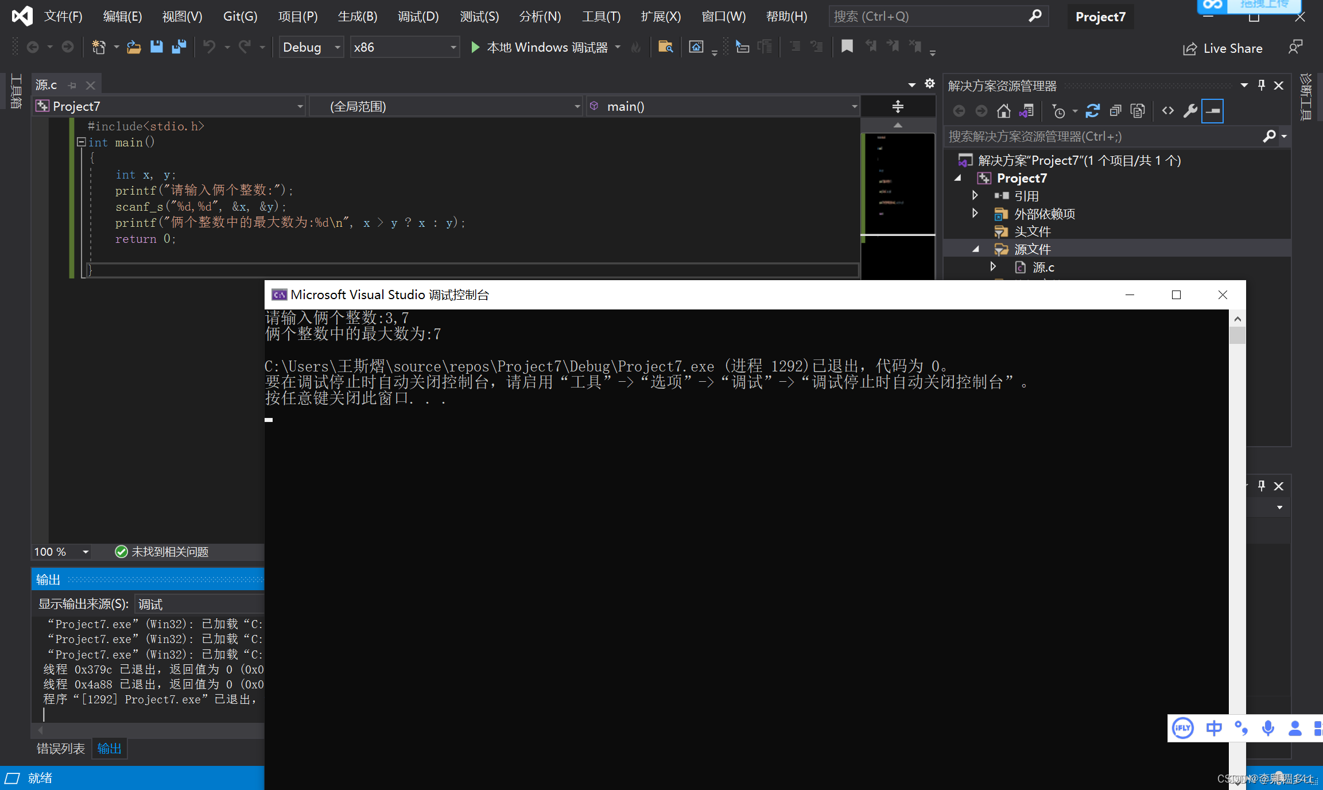Expand the 引用 tree node
The height and width of the screenshot is (790, 1323).
pyautogui.click(x=975, y=196)
